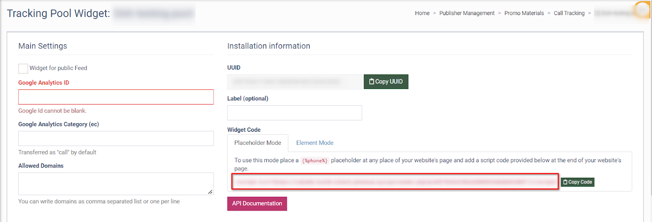Navigate to Promo Materials breadcrumb
This screenshot has height=222, width=652.
pyautogui.click(x=524, y=13)
